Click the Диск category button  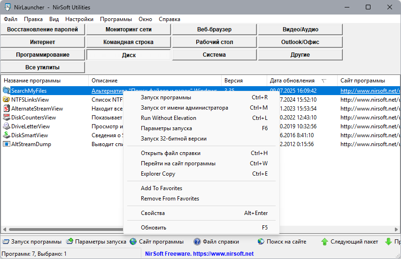[128, 55]
